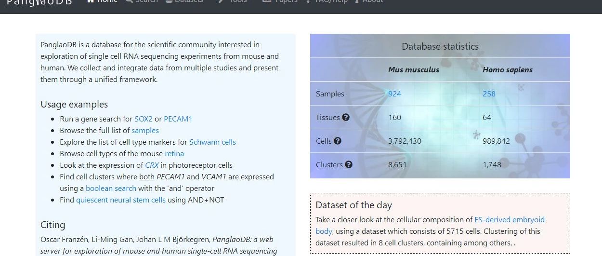Open help icon next to Clusters

(x=349, y=164)
